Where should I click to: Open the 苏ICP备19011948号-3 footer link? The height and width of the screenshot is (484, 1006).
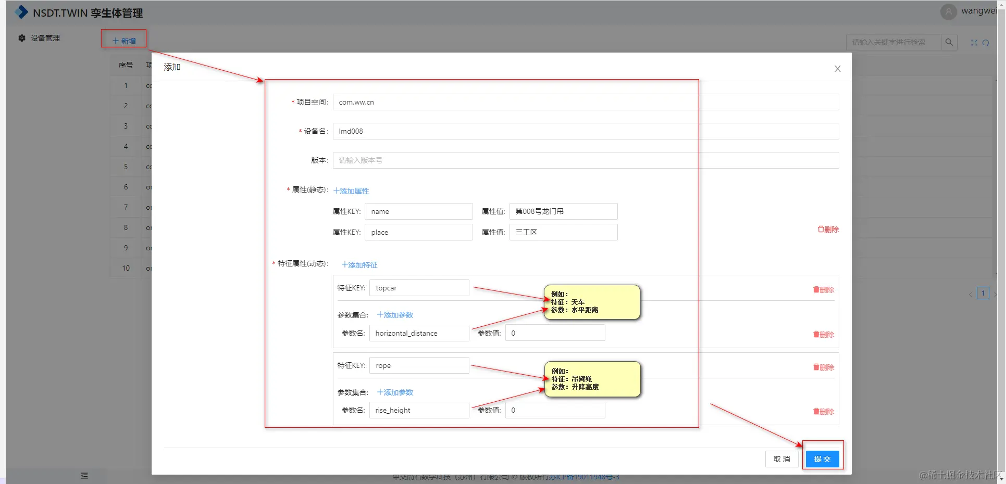point(584,477)
